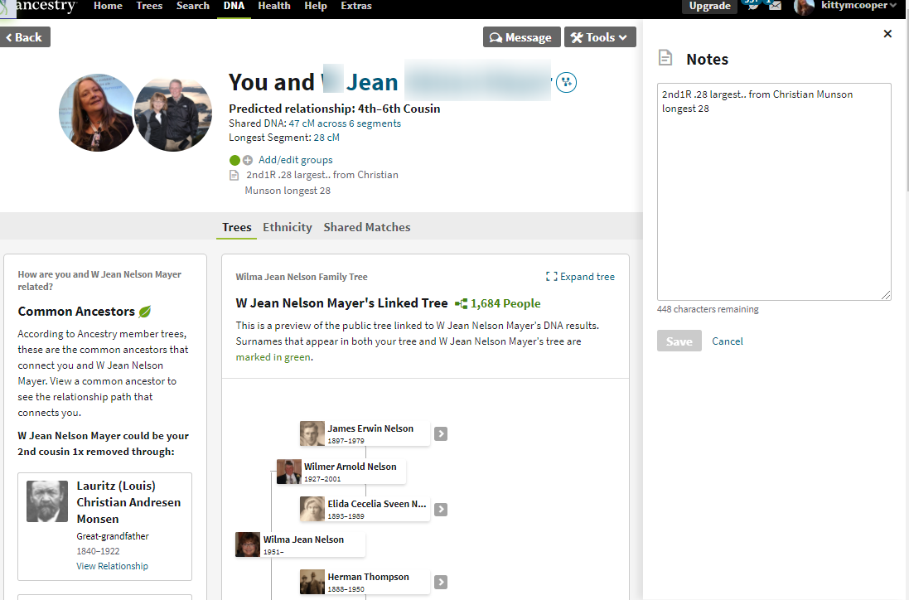Open the notifications icon beside Upgrade
The height and width of the screenshot is (600, 909).
click(752, 5)
